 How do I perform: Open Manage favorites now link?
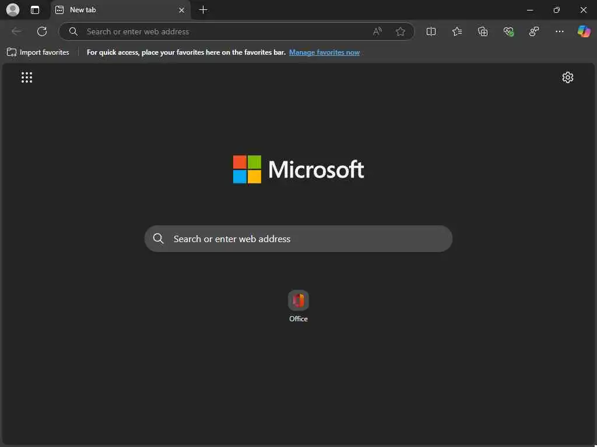[324, 52]
